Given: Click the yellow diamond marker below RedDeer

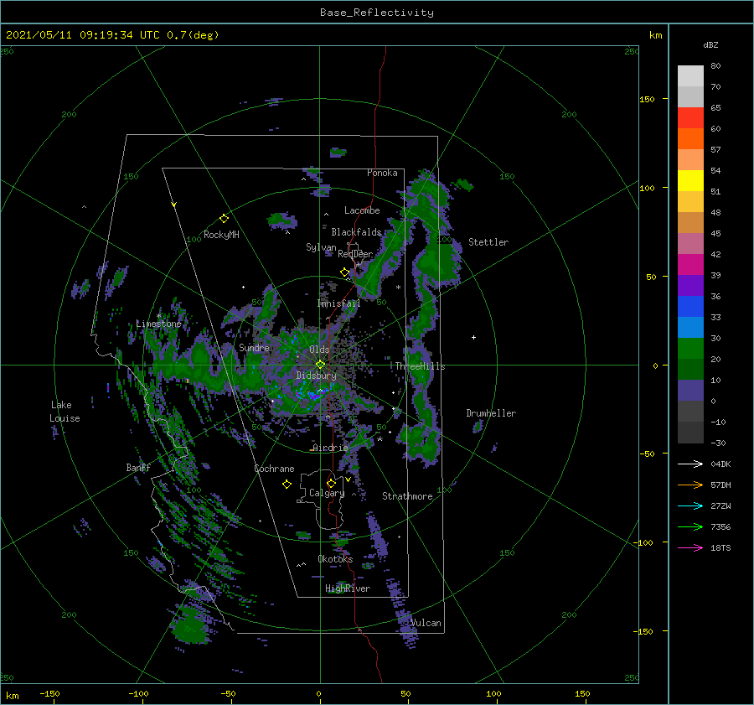Looking at the screenshot, I should tap(345, 272).
